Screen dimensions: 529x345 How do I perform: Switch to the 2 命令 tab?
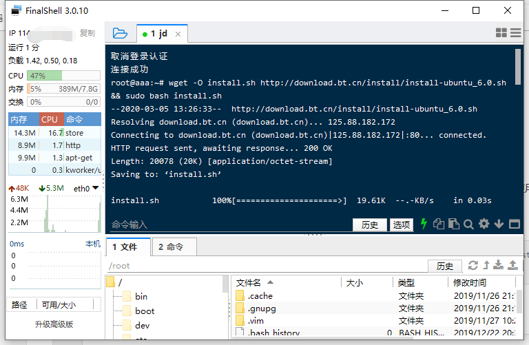click(x=174, y=247)
